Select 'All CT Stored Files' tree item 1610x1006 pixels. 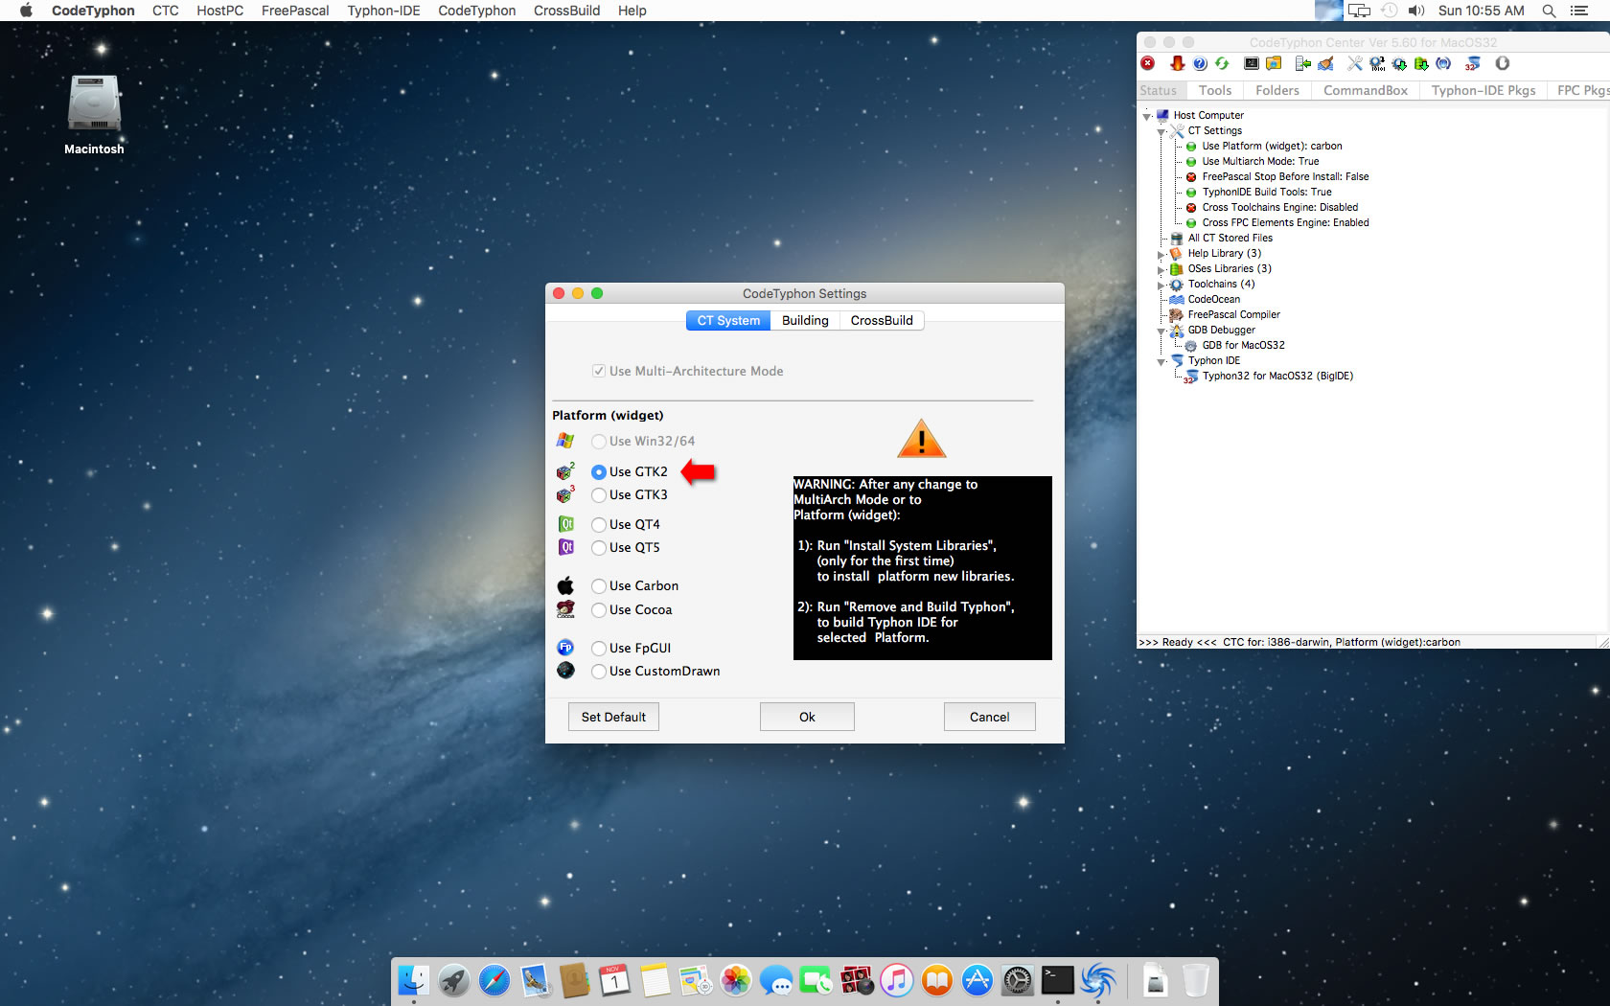(1230, 238)
